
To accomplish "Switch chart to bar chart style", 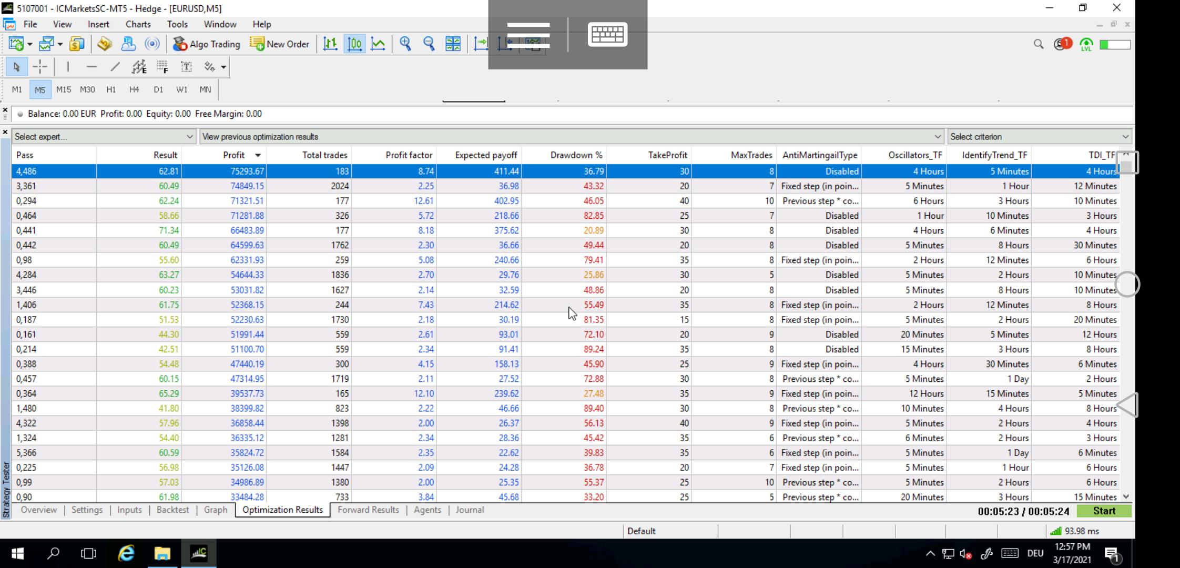I will (330, 44).
